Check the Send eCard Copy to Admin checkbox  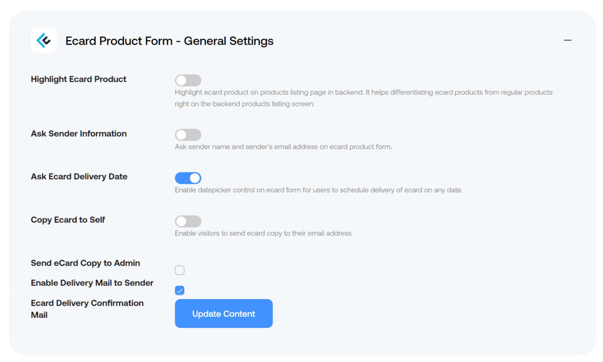(x=179, y=270)
